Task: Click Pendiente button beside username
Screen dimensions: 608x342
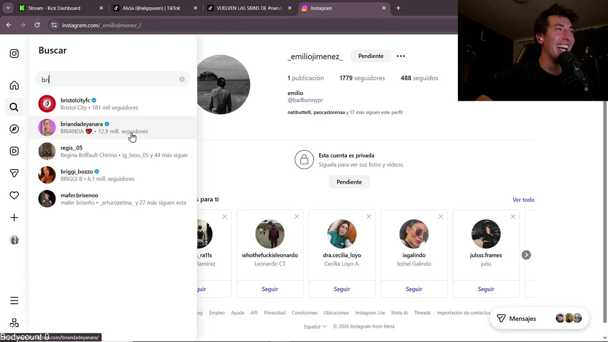Action: point(371,56)
